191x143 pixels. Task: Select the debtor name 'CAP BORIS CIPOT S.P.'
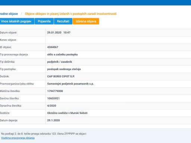click(x=61, y=76)
